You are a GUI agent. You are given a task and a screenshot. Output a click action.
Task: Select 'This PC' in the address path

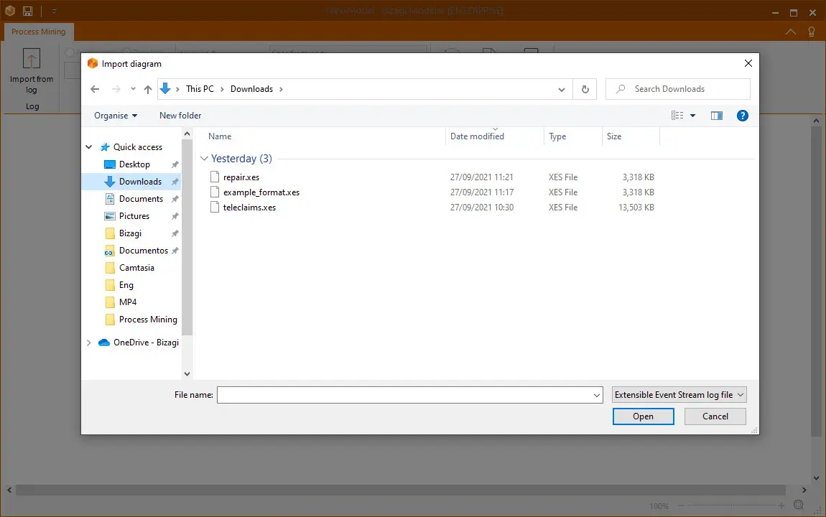coord(200,89)
